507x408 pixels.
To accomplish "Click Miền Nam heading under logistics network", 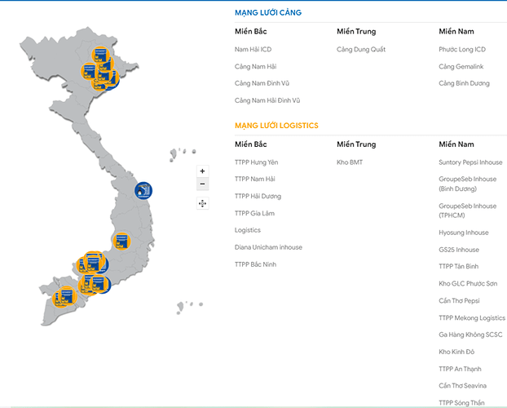I will tap(456, 144).
